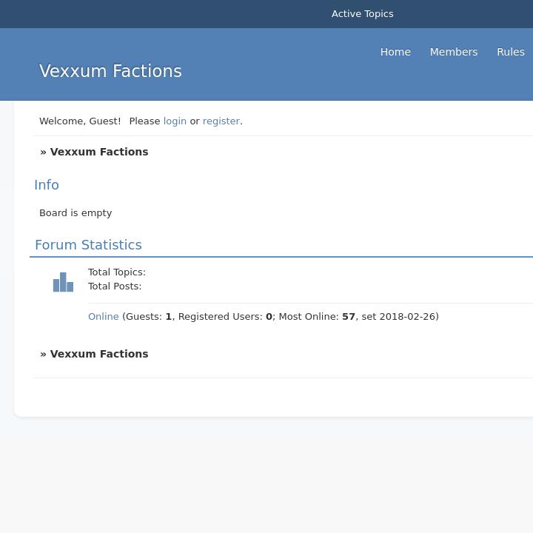View the forum Rules

(511, 52)
